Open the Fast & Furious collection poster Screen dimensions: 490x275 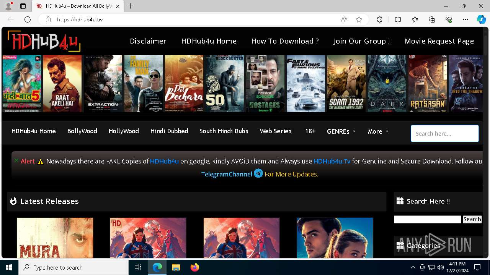click(306, 83)
